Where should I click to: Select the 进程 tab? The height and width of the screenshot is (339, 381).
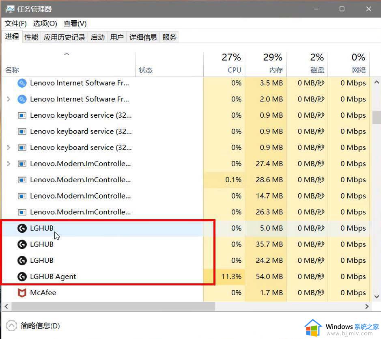click(x=12, y=37)
